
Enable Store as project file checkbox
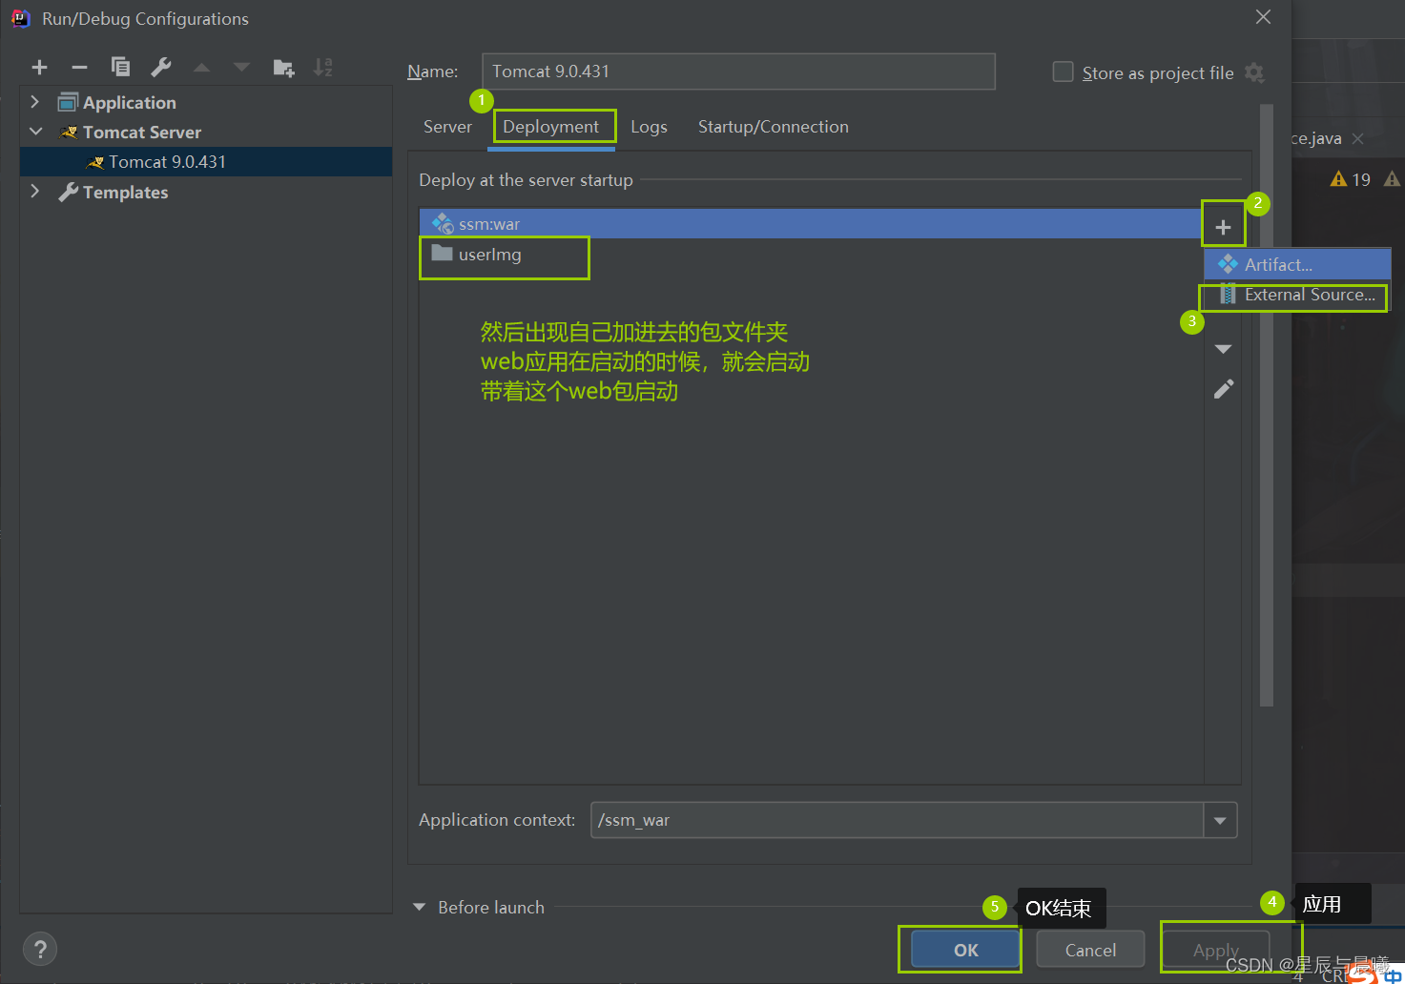point(1063,72)
